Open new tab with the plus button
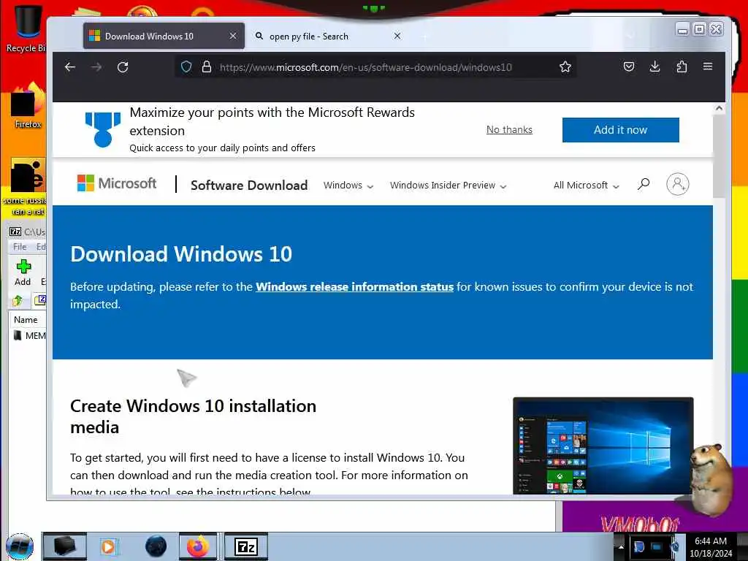Screen dimensions: 748x561 [424, 37]
